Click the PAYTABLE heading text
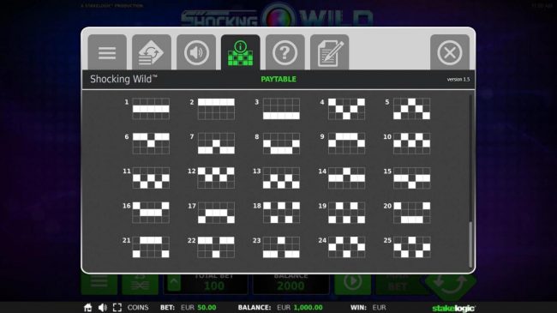557x313 pixels. click(278, 79)
